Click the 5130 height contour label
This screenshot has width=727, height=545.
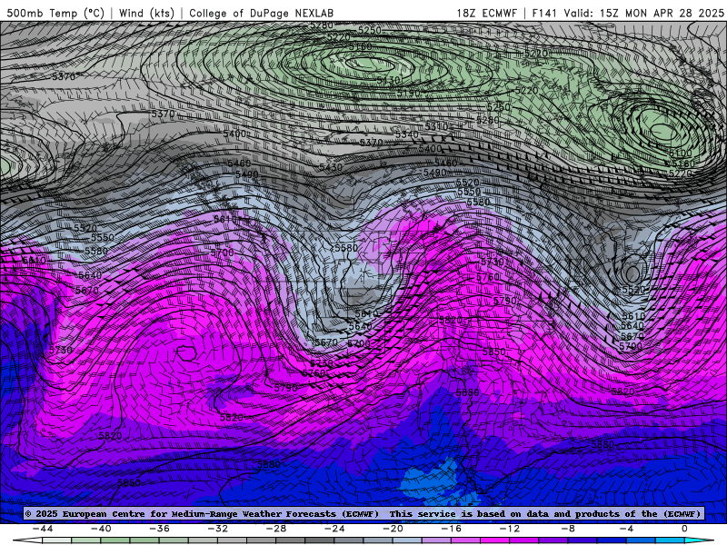[x=388, y=80]
